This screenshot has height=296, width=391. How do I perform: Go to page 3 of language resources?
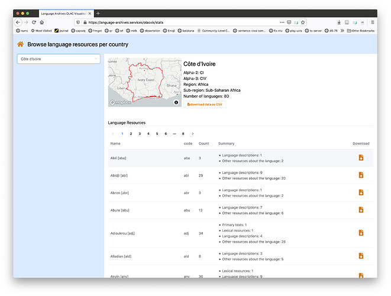coord(140,134)
